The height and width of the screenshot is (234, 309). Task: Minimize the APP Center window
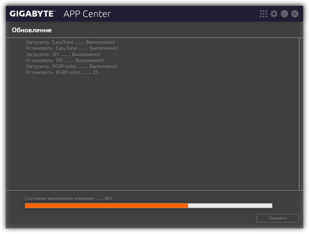(x=285, y=14)
